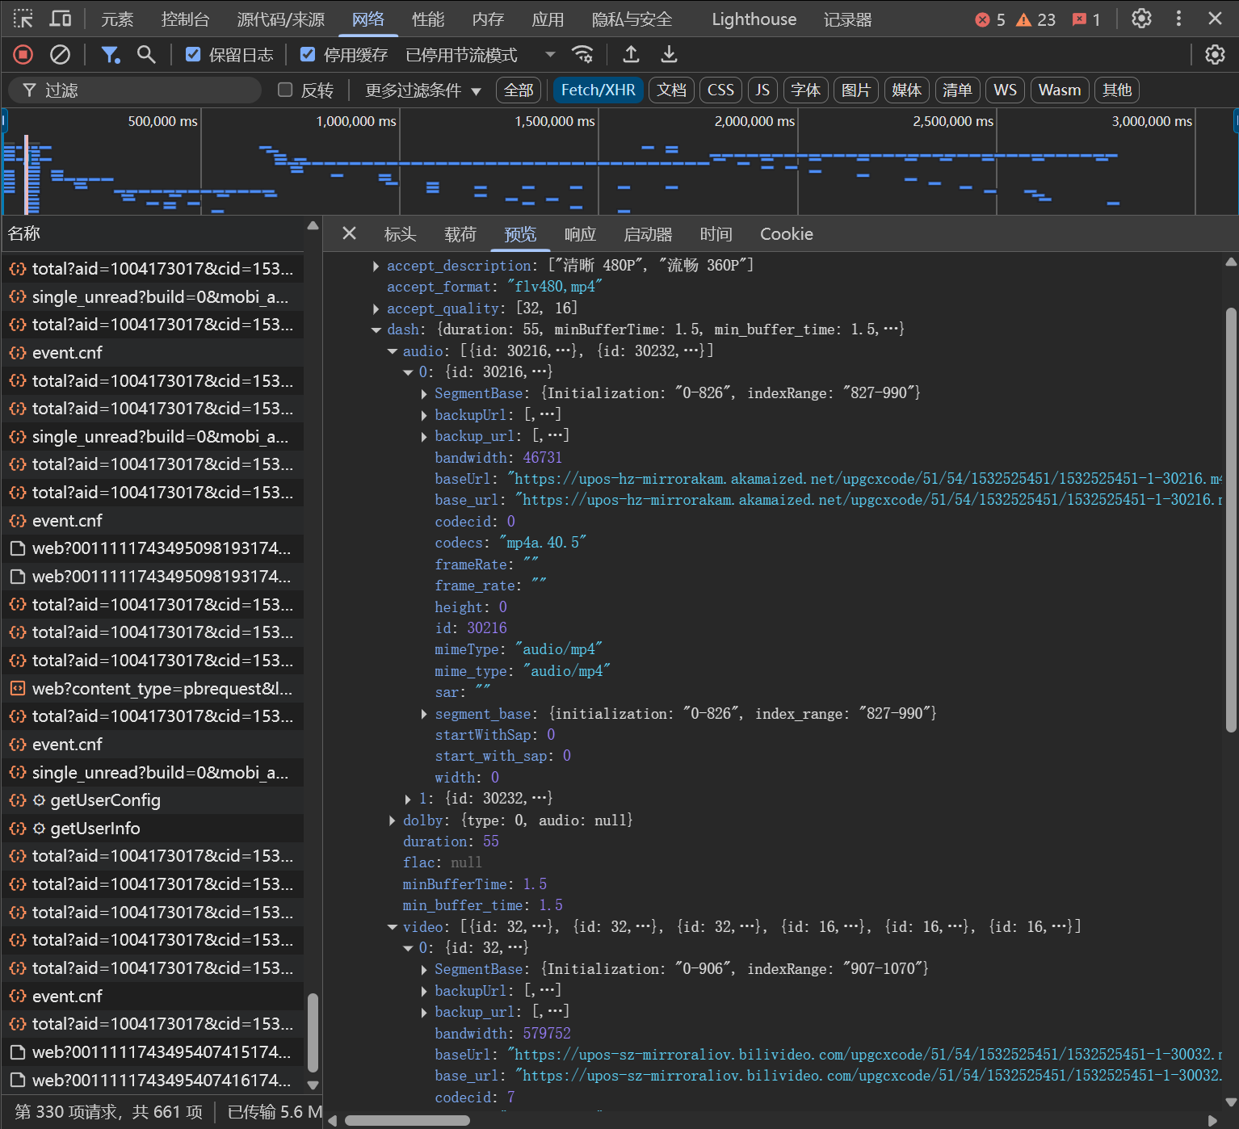Export HAR file download icon
Screen dimensions: 1239x1129
click(x=669, y=55)
